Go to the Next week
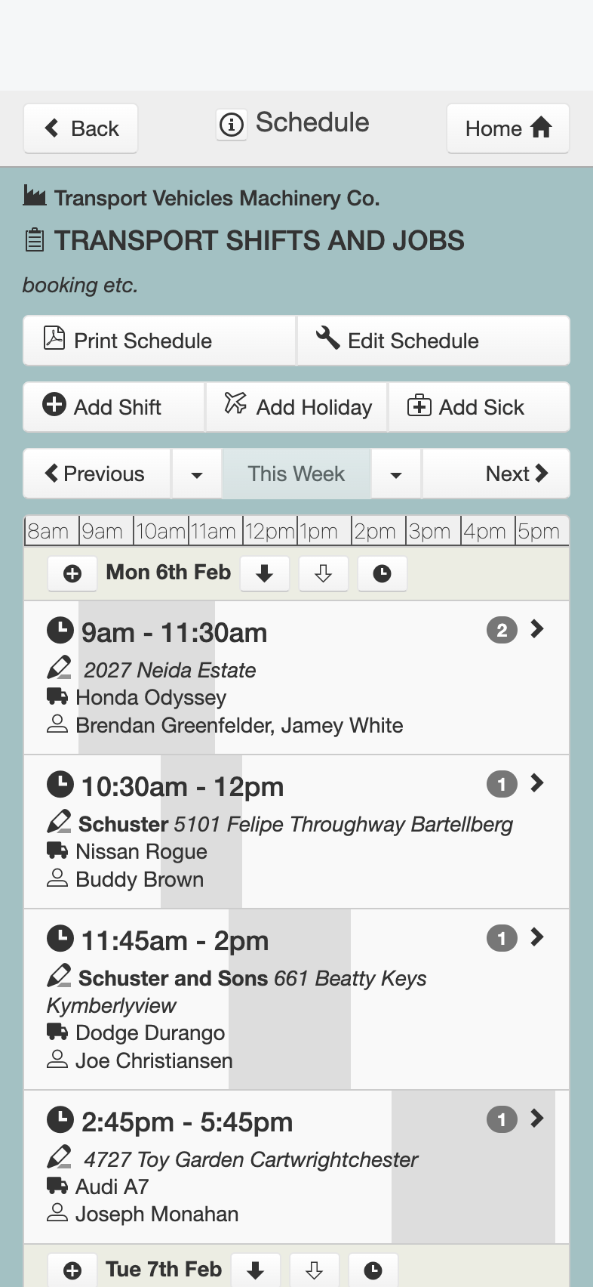 coord(496,474)
